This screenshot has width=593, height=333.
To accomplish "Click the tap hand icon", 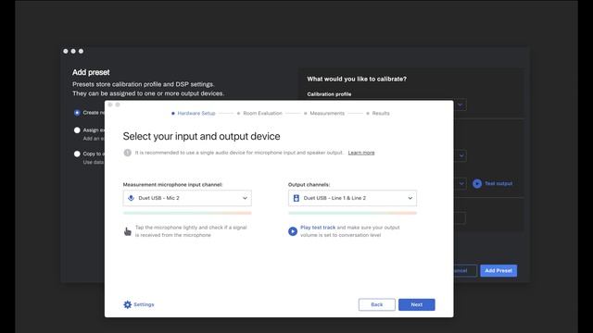I will click(128, 231).
